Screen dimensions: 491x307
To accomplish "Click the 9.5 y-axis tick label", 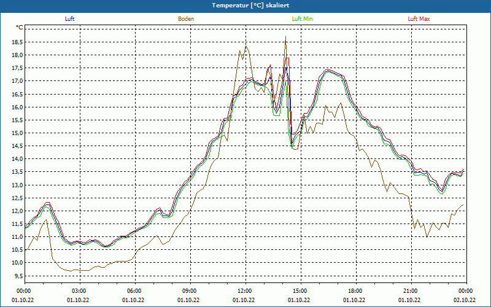I will 18,276.
